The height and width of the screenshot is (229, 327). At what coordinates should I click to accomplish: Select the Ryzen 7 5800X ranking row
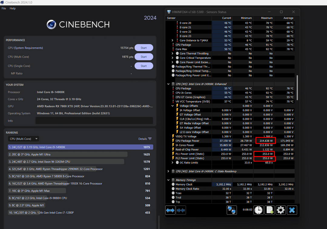[81, 176]
